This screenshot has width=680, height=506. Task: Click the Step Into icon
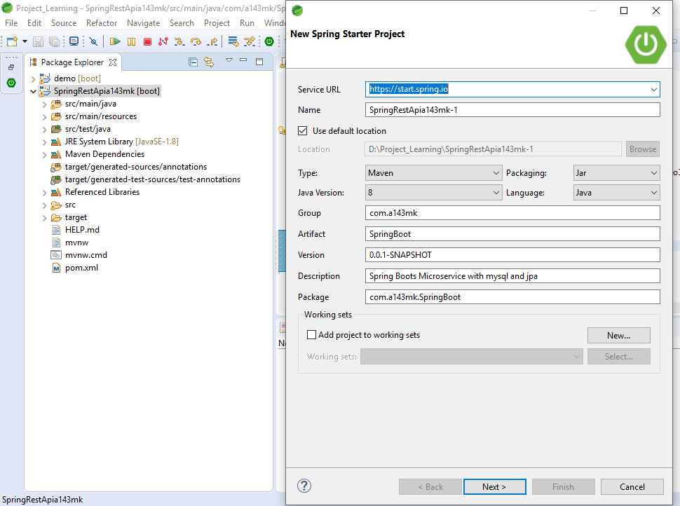click(179, 41)
